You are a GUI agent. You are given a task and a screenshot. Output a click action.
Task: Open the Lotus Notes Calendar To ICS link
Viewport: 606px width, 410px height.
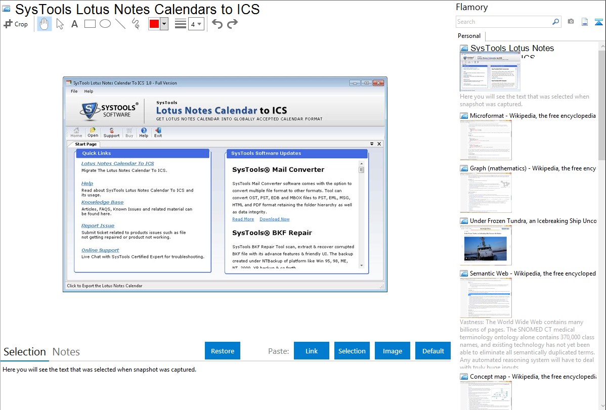[x=117, y=163]
